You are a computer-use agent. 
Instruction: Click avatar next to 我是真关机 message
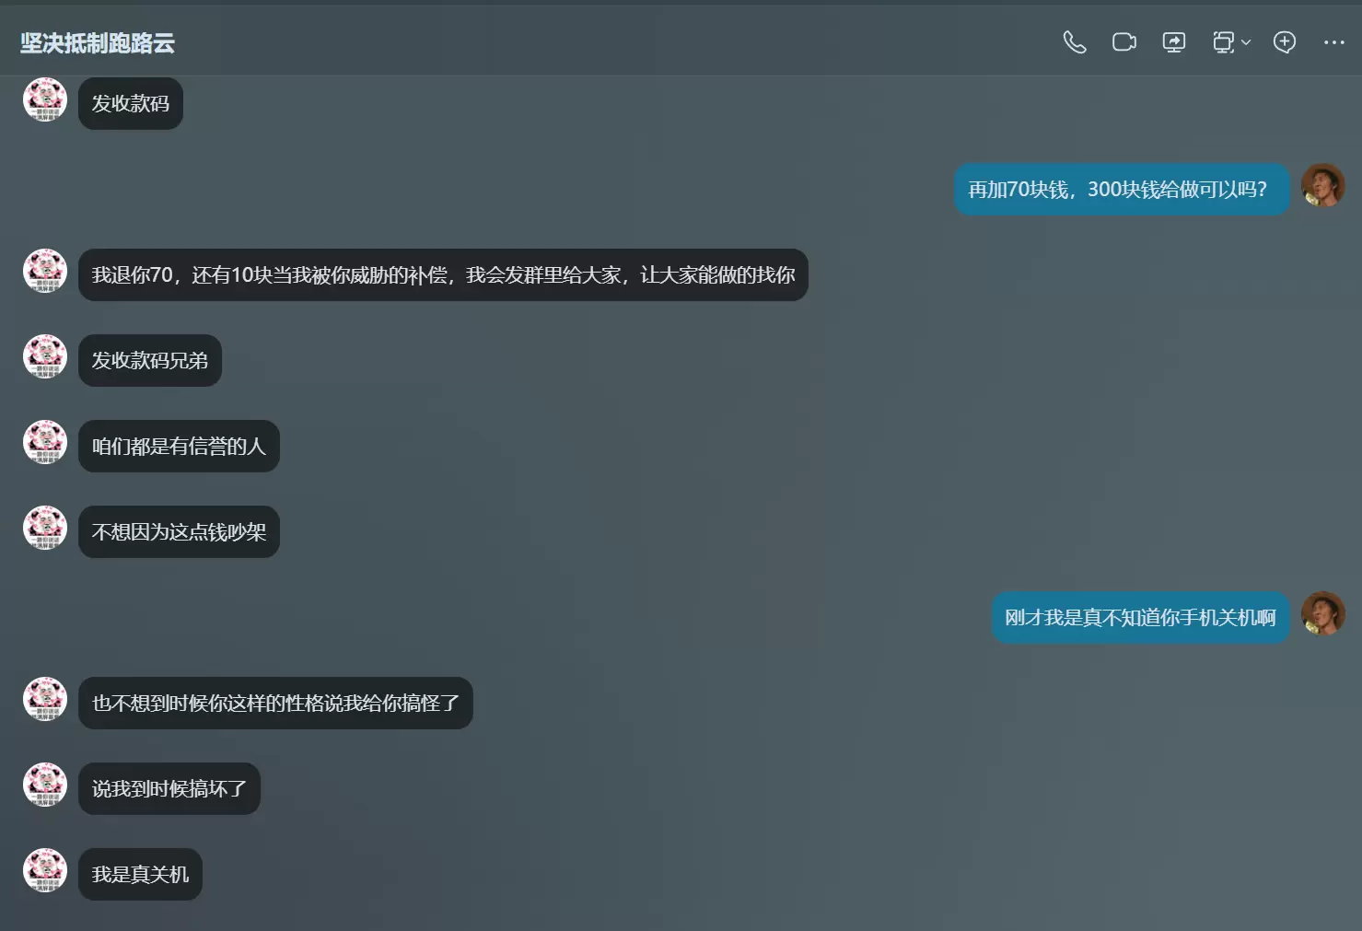45,870
